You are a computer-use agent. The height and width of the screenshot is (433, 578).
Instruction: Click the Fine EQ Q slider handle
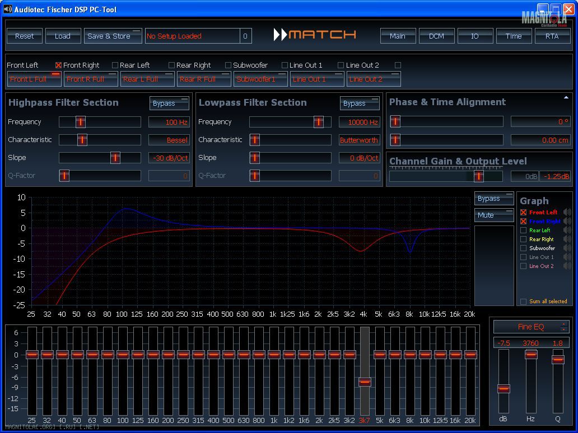point(558,359)
